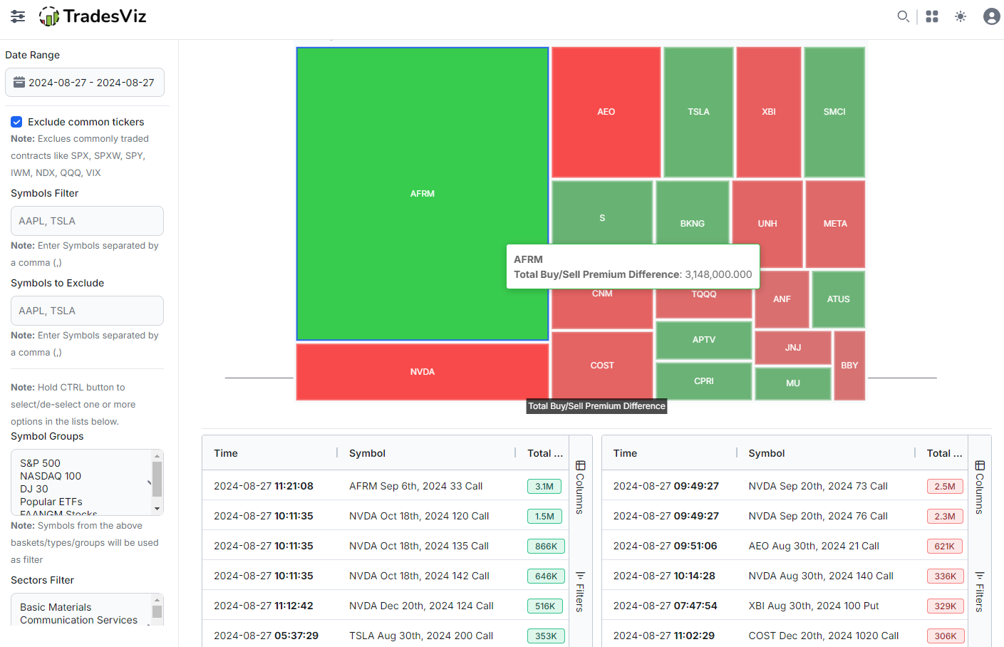
Task: Select AEO Aug 30th, 2024 21 Call row
Action: click(x=785, y=546)
